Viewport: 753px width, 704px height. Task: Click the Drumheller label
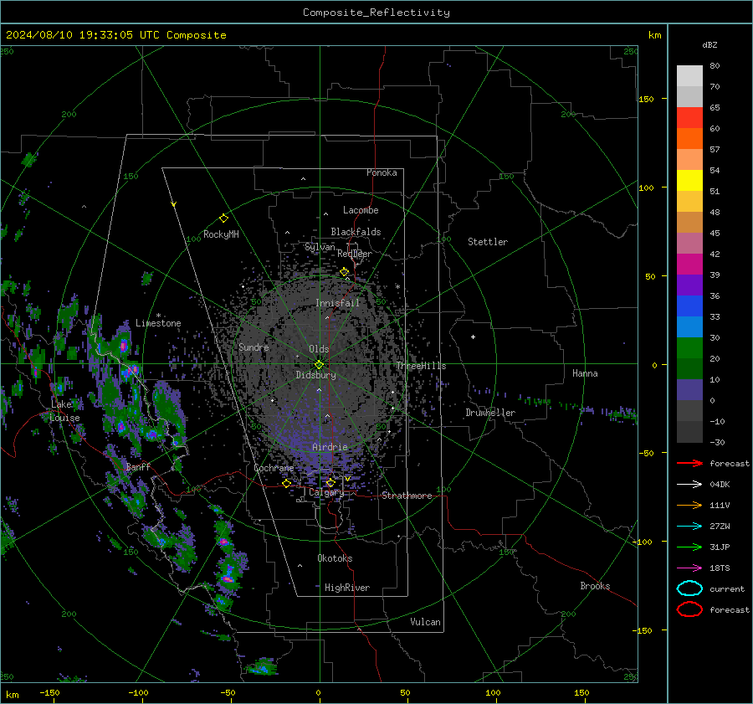[490, 413]
